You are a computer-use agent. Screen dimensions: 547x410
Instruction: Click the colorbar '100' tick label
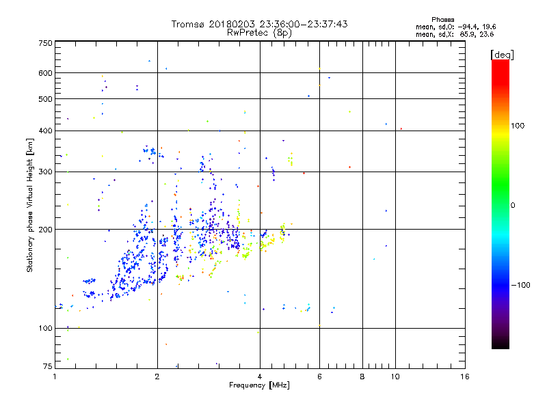click(x=518, y=126)
